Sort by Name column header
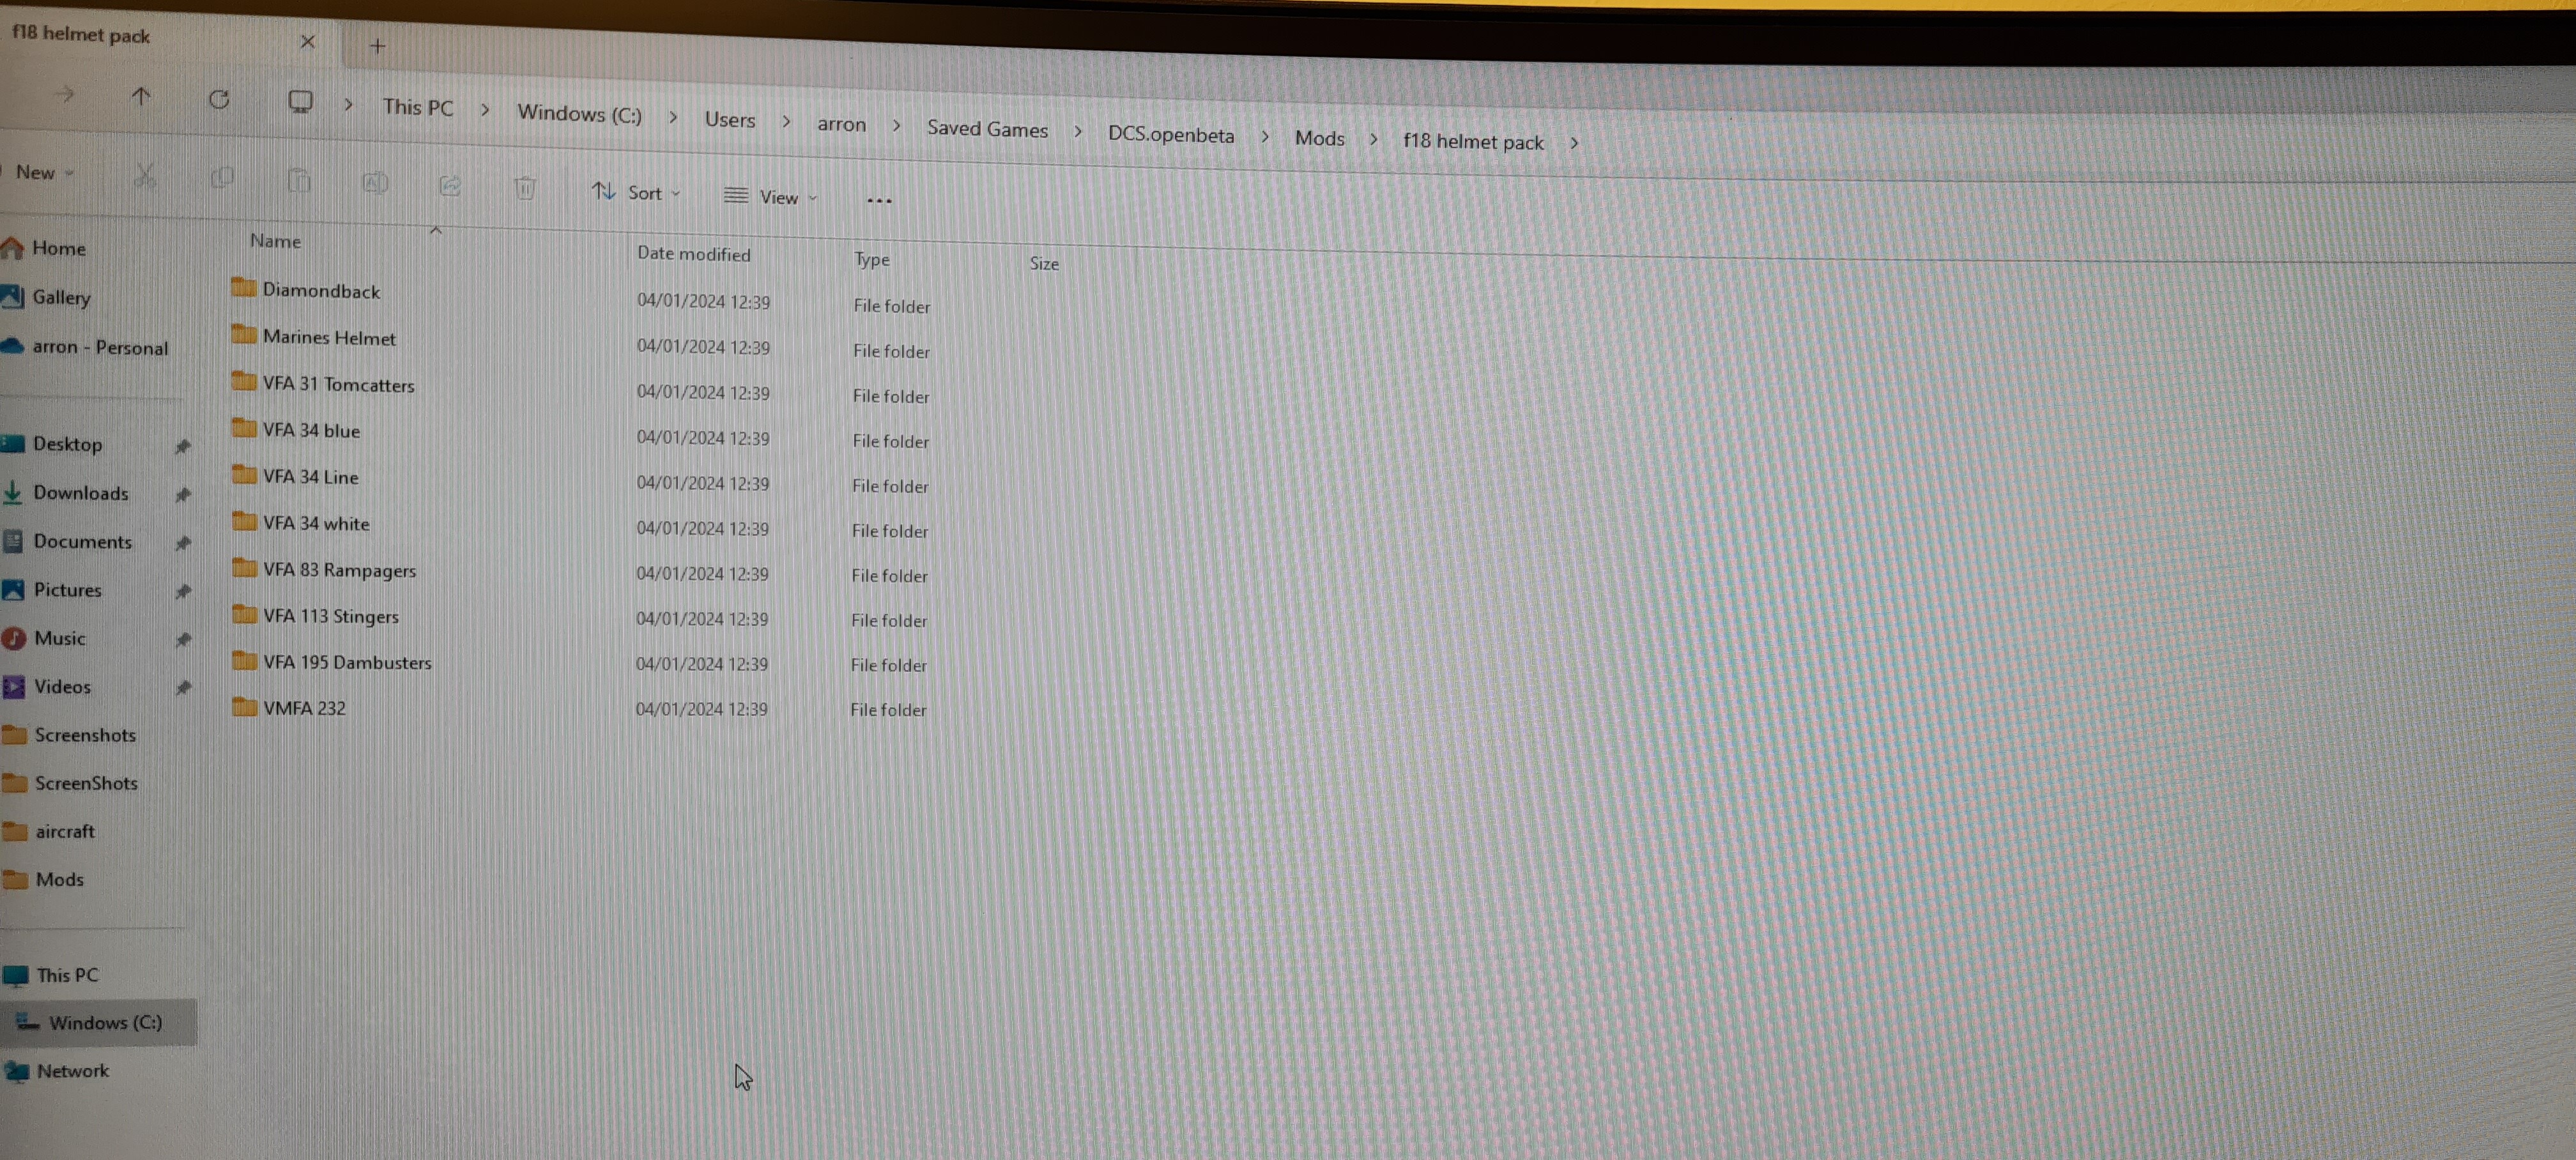 pyautogui.click(x=275, y=241)
